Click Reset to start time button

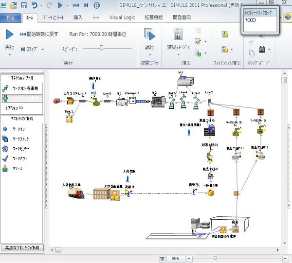point(39,35)
